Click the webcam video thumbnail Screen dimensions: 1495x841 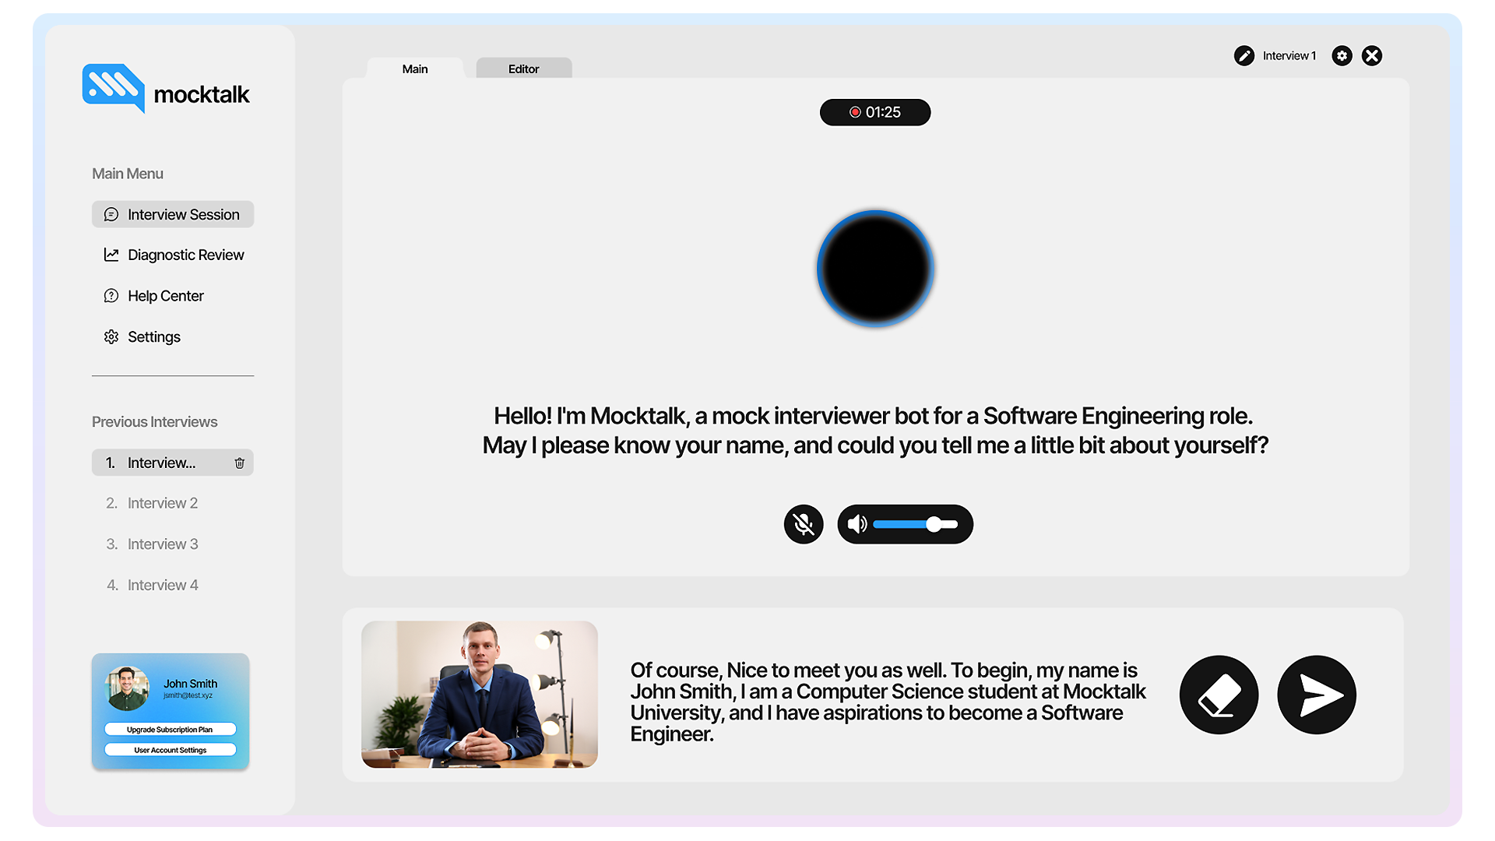tap(479, 694)
